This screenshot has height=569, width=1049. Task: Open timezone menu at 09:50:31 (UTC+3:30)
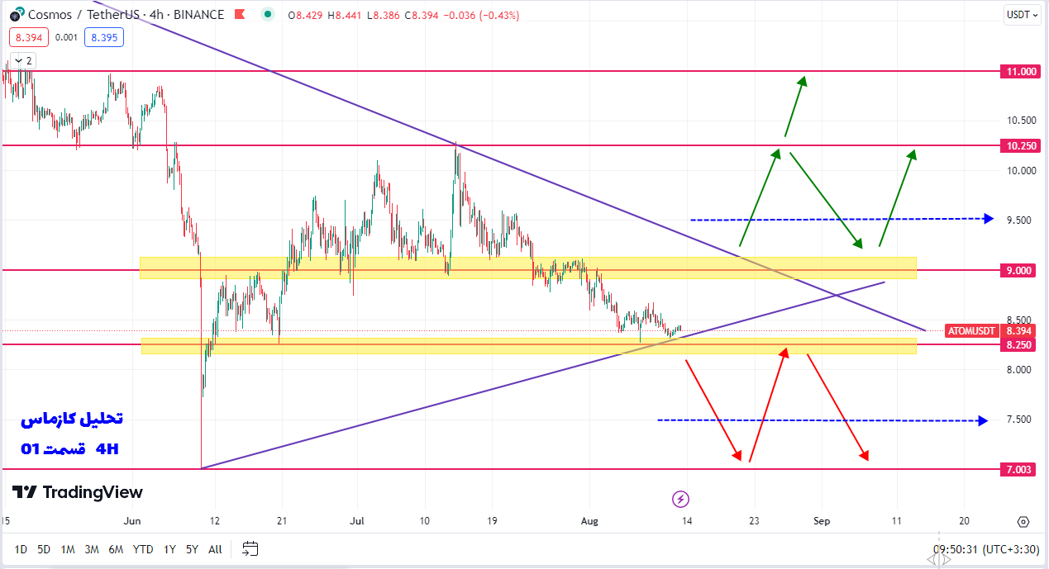point(985,549)
